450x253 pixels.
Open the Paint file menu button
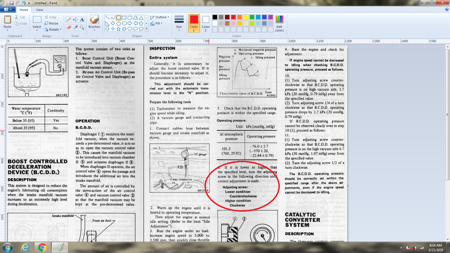point(8,10)
